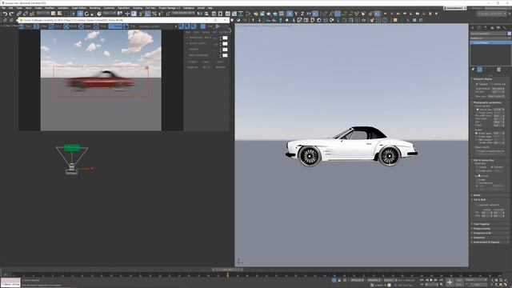Click the Set Key plus icon
The image size is (512, 288).
450,282
